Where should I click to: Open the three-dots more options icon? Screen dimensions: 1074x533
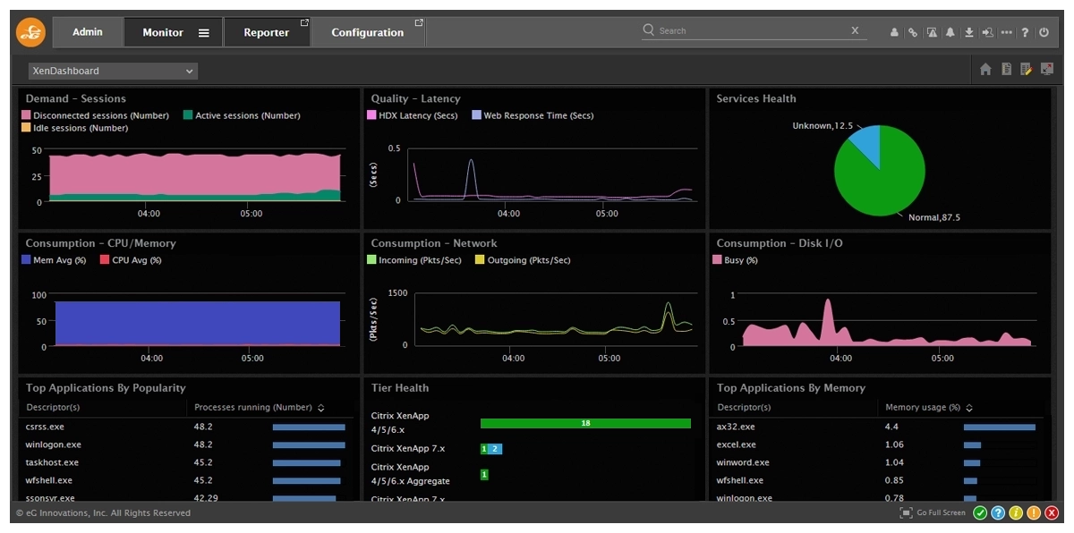click(x=1007, y=32)
